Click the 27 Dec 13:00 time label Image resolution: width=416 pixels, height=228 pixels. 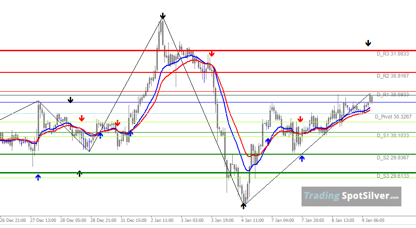click(43, 220)
